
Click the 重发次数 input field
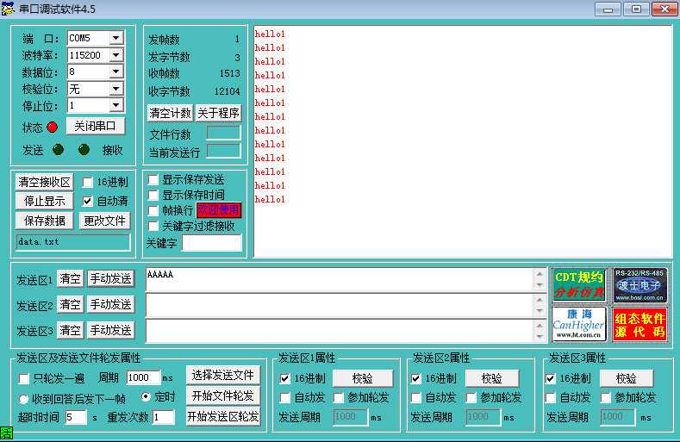coord(164,417)
